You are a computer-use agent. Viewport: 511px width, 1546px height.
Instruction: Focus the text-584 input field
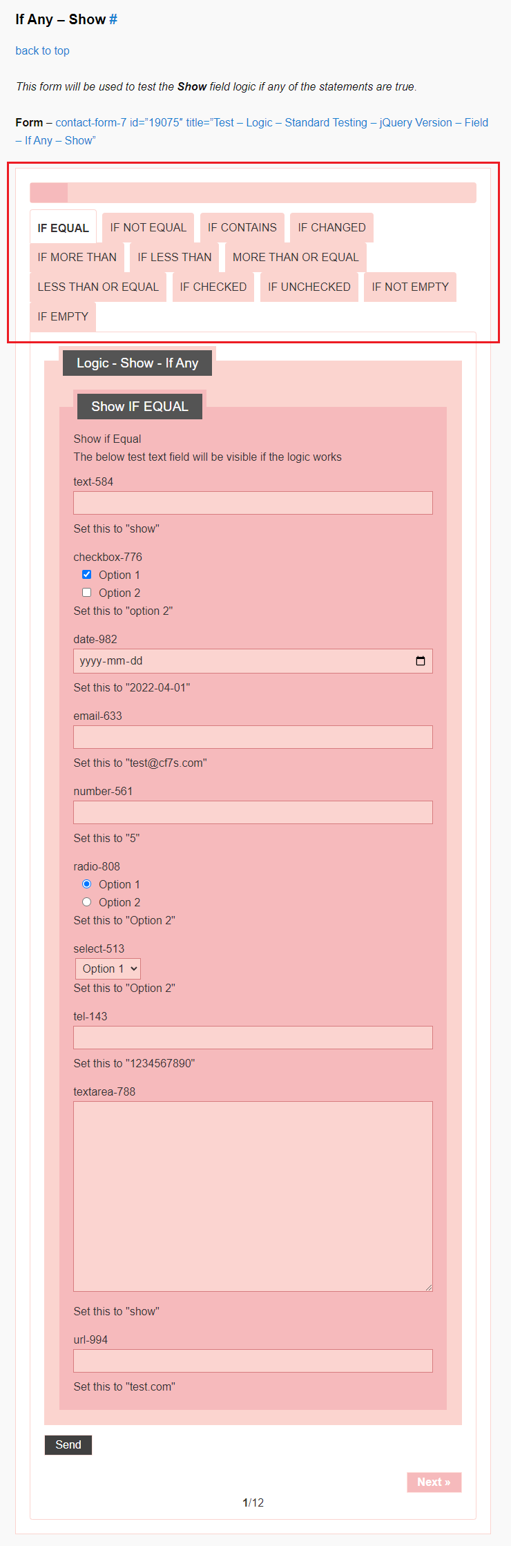click(x=253, y=503)
